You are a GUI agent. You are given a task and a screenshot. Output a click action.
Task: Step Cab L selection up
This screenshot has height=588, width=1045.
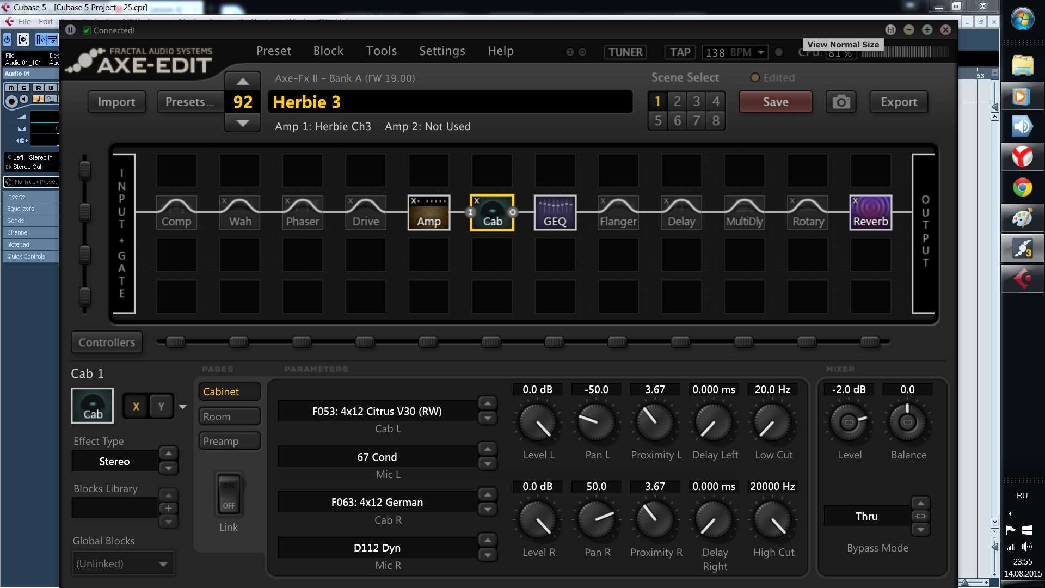(488, 403)
